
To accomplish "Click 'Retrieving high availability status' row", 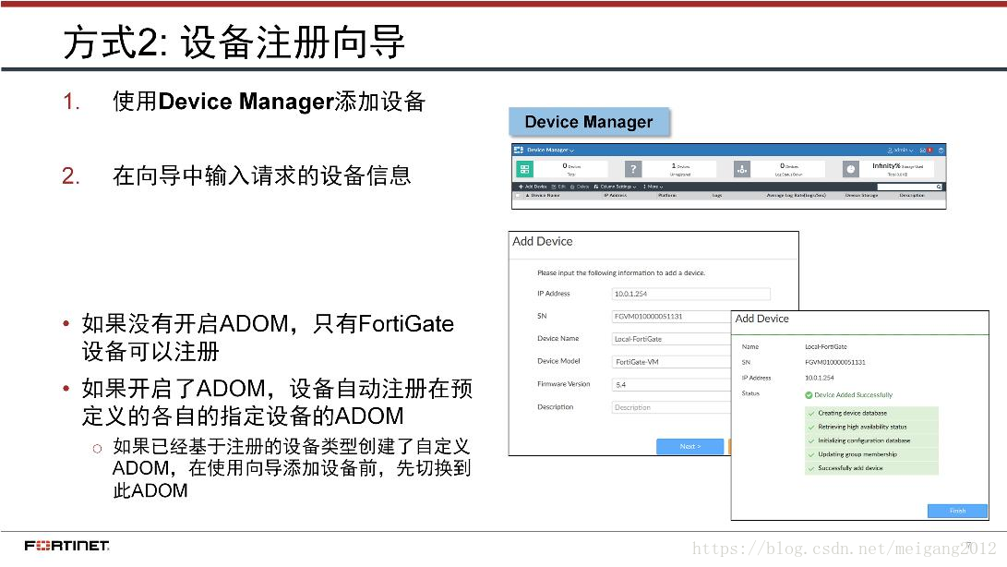I will pyautogui.click(x=871, y=427).
